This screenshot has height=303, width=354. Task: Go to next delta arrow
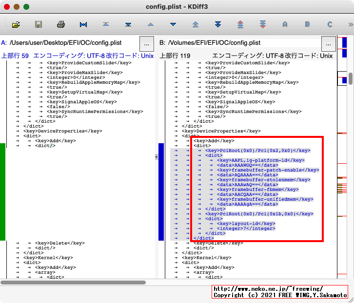173,24
